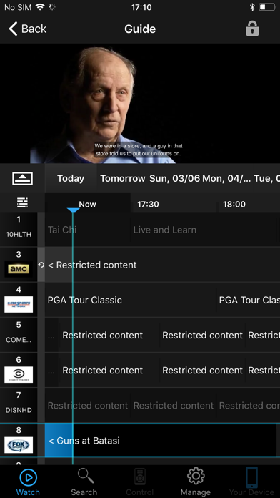Select the Fox Sports 1 channel logo

[19, 444]
